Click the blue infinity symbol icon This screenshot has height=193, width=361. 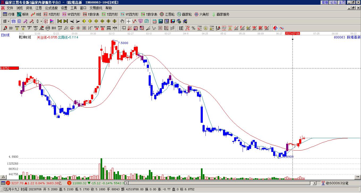tap(282, 28)
